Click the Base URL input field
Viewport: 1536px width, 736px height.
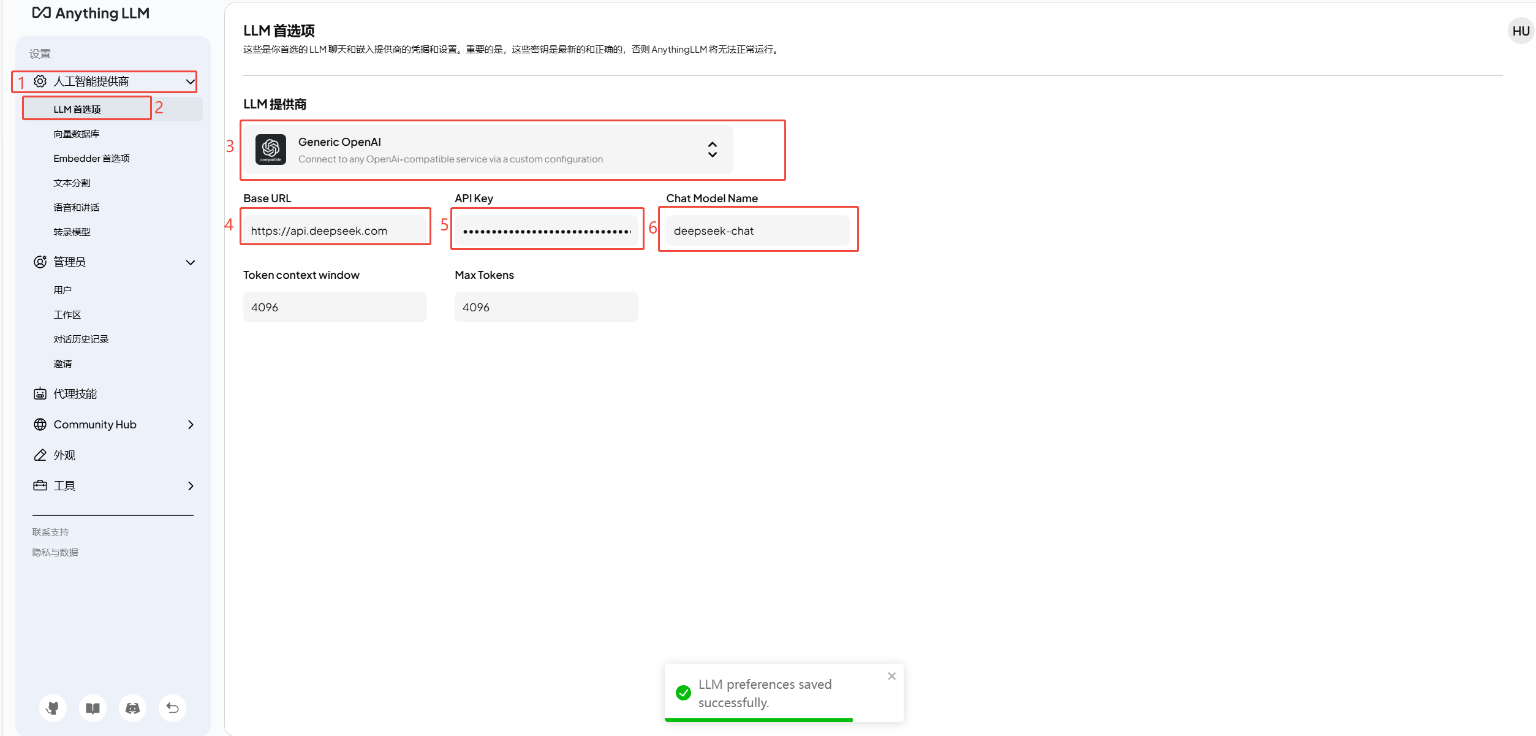[335, 230]
